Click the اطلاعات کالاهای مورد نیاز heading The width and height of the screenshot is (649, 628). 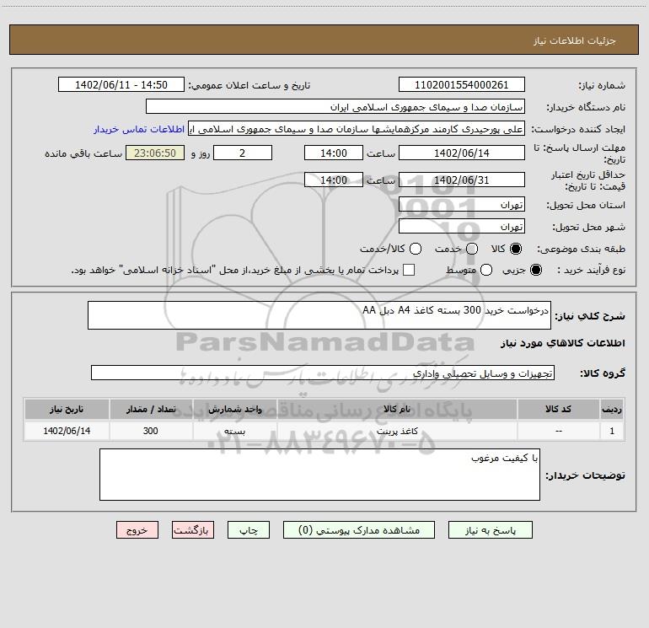click(x=563, y=343)
